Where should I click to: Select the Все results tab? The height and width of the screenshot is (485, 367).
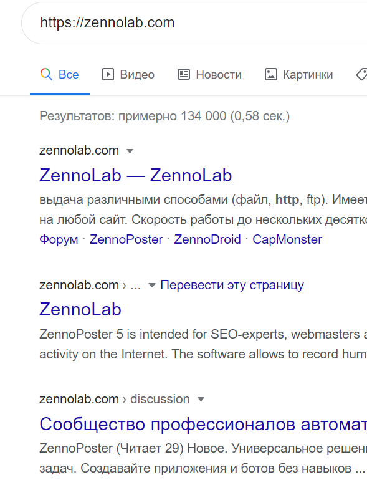click(x=60, y=75)
